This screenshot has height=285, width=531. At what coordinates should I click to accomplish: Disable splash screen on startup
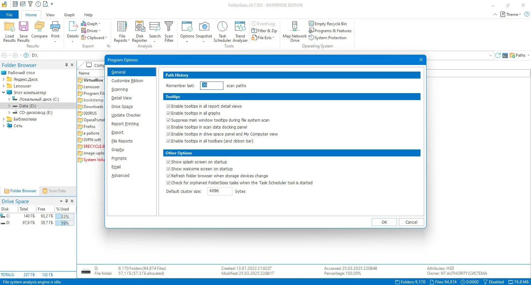[x=168, y=162]
